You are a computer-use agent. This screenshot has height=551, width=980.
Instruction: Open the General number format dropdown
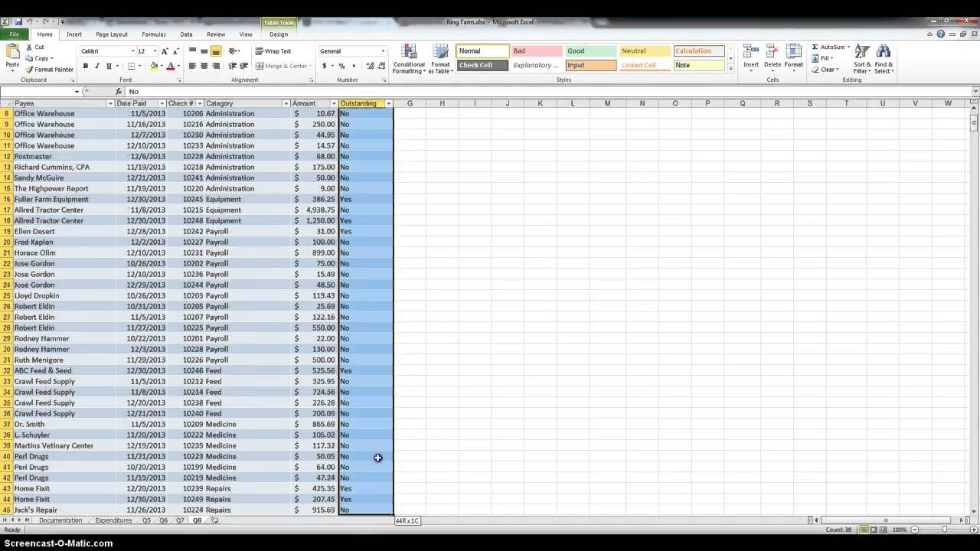click(x=383, y=51)
